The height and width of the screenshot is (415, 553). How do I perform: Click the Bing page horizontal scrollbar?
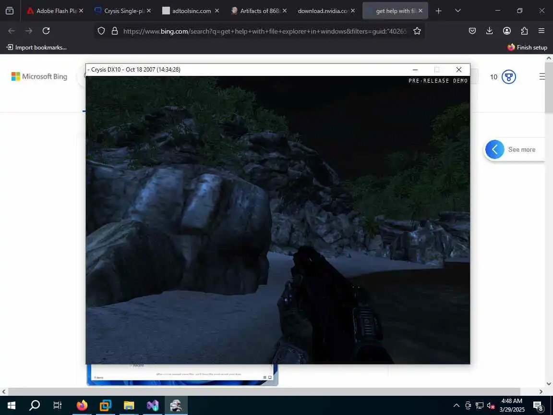coord(264,392)
